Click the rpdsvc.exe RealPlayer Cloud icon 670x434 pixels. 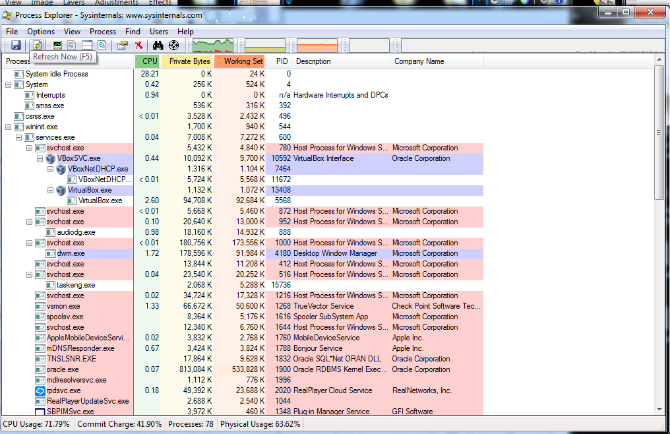click(40, 391)
